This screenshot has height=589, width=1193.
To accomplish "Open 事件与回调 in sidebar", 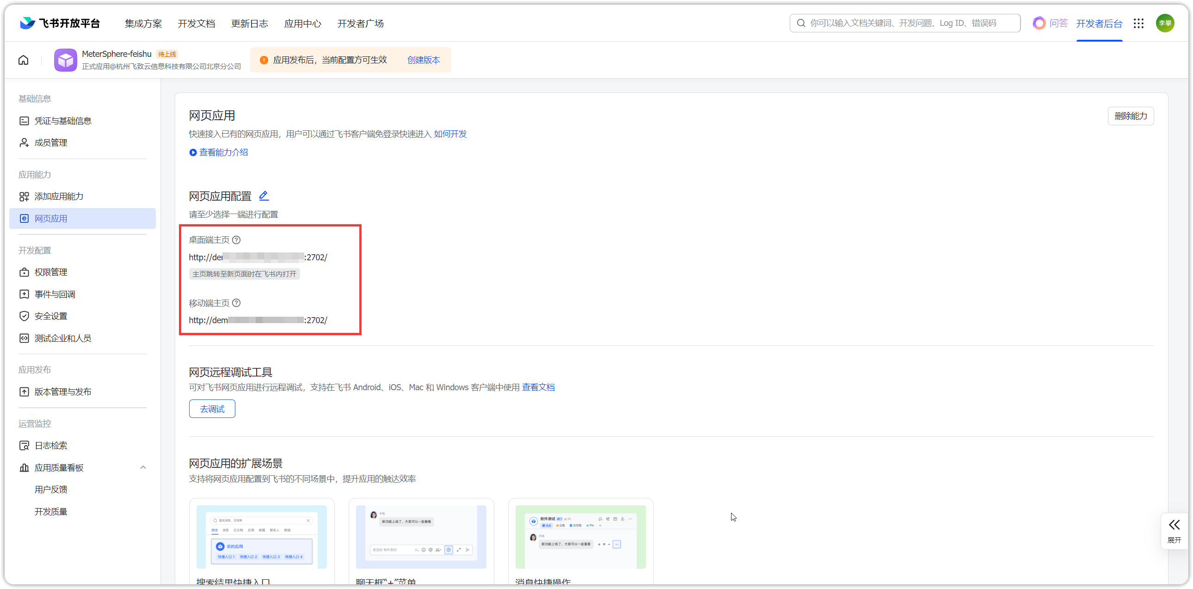I will point(82,294).
